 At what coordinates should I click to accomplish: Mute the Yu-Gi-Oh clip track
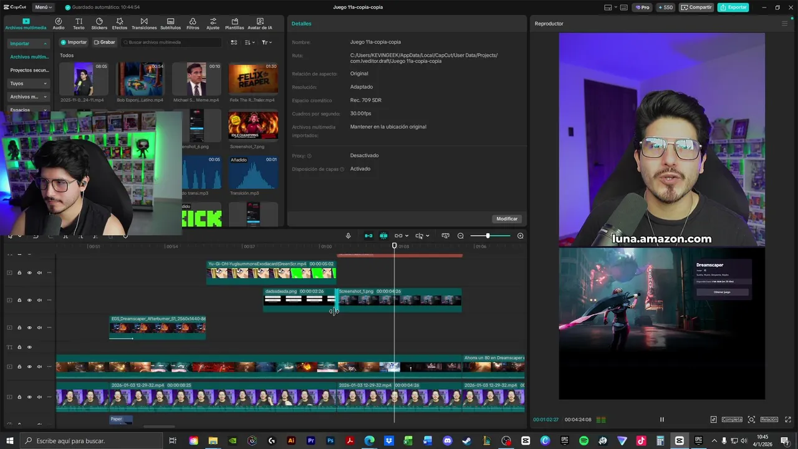pyautogui.click(x=39, y=273)
